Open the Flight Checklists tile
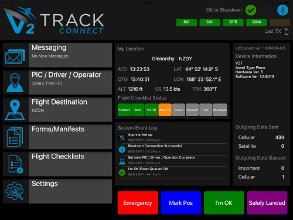The width and height of the screenshot is (293, 220). tap(57, 164)
